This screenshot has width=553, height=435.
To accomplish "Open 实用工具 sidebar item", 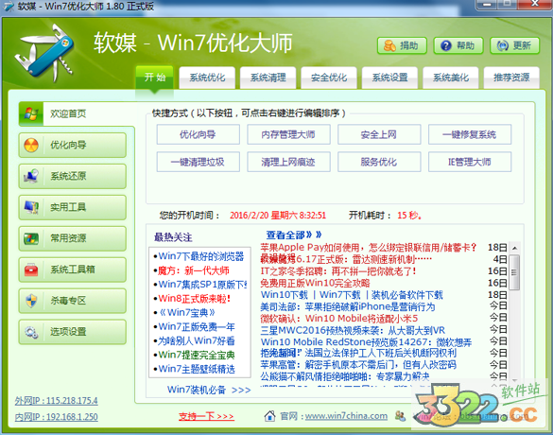I will (x=72, y=207).
